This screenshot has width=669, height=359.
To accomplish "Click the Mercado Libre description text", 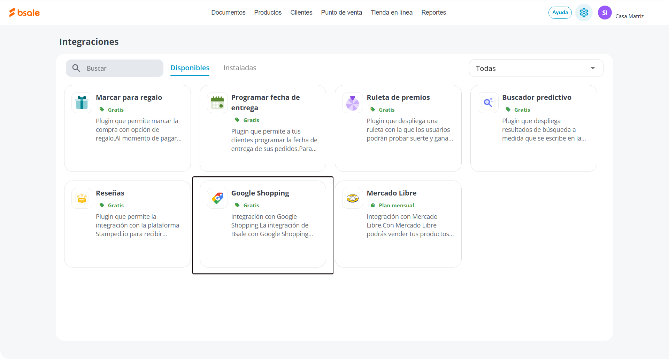I will tap(410, 225).
